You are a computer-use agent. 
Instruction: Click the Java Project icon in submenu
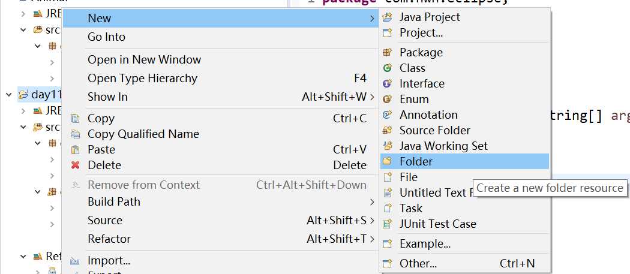point(388,17)
